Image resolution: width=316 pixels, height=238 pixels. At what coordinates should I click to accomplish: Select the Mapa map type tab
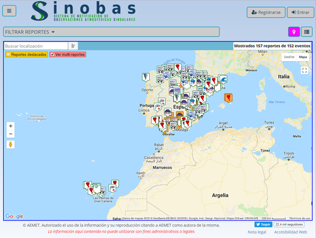303,57
